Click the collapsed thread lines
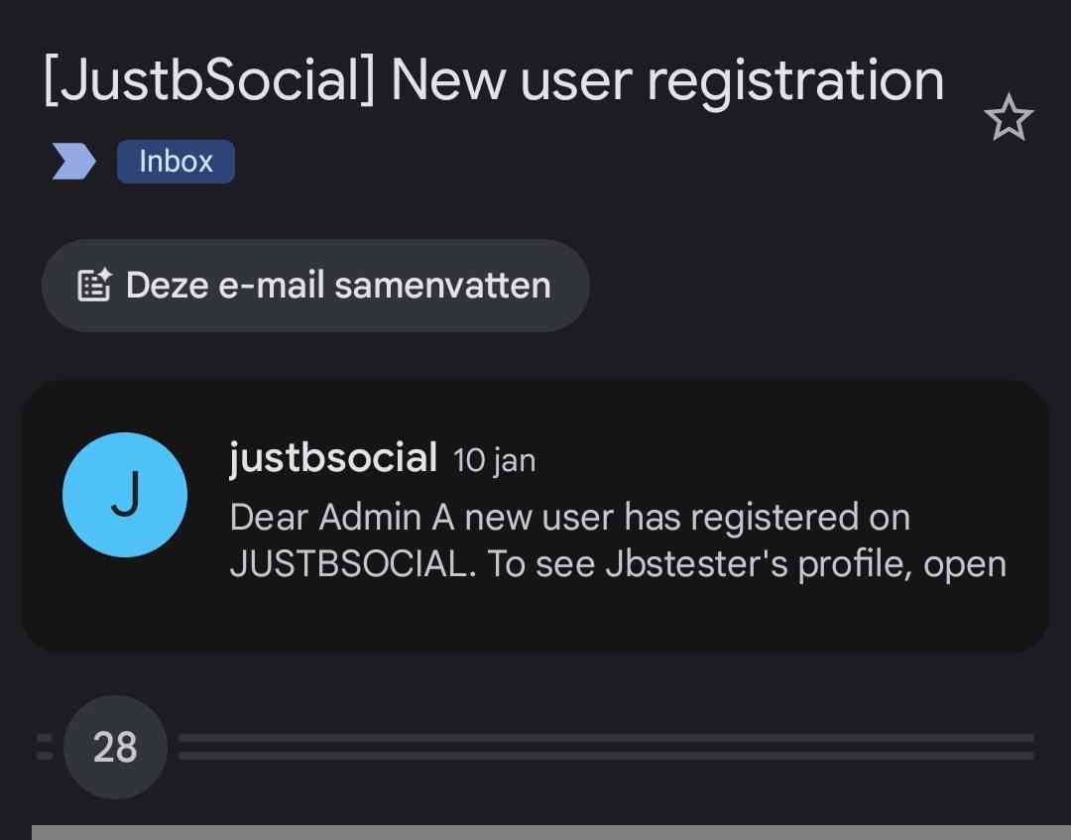The image size is (1071, 840). click(x=605, y=747)
